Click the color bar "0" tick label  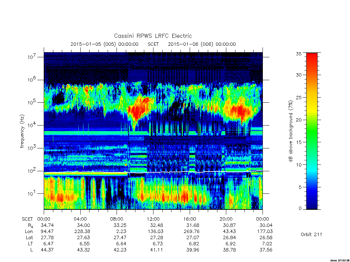click(x=300, y=208)
